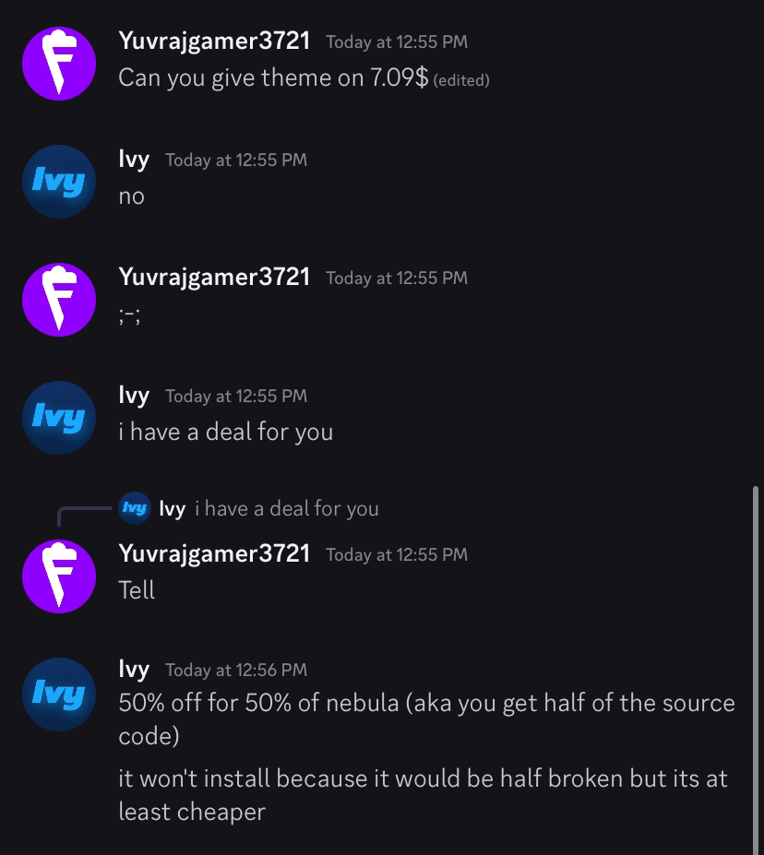Click the message starting "it won't install"
764x855 pixels.
point(423,794)
